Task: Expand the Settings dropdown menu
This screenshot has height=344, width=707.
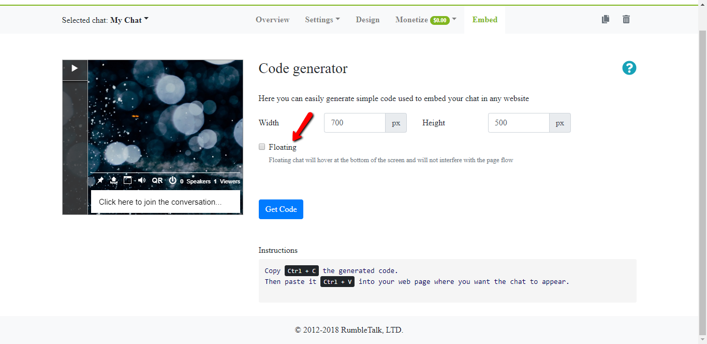Action: click(322, 20)
